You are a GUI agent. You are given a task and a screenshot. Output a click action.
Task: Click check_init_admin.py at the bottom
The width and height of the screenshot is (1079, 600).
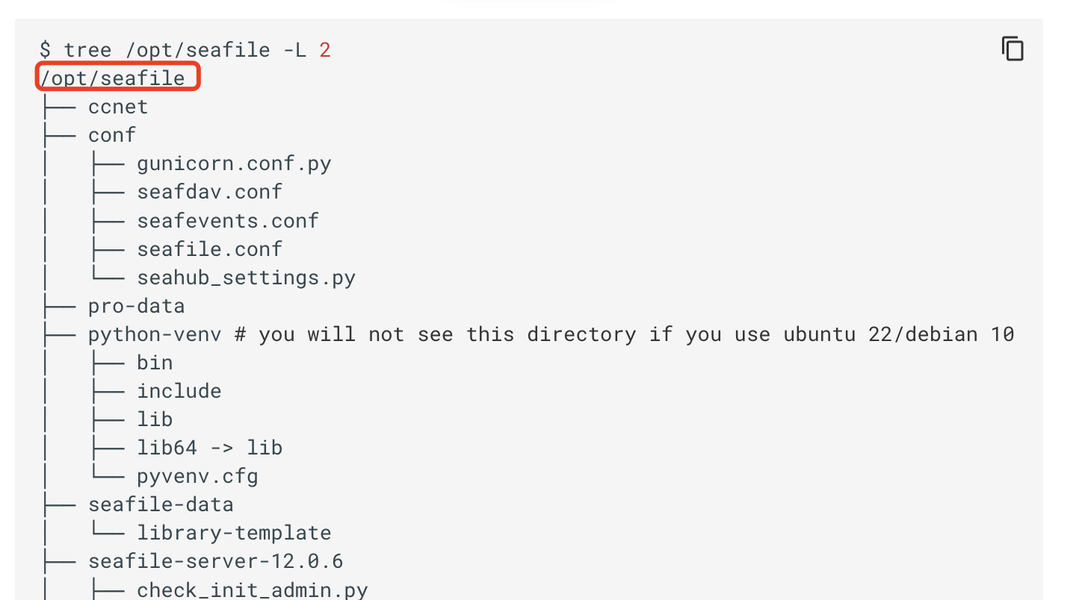coord(252,590)
